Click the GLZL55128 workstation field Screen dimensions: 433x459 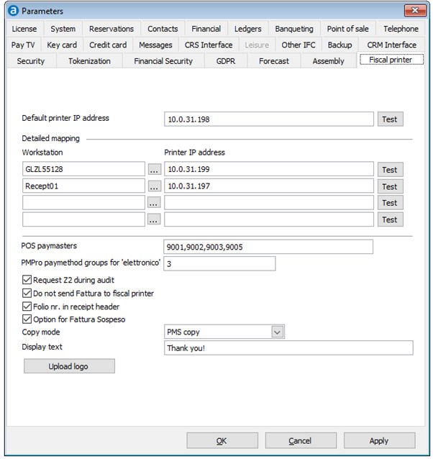pos(83,169)
